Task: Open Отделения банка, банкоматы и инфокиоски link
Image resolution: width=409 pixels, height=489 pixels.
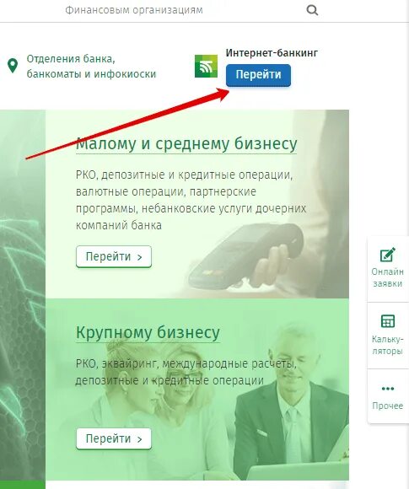Action: coord(91,66)
